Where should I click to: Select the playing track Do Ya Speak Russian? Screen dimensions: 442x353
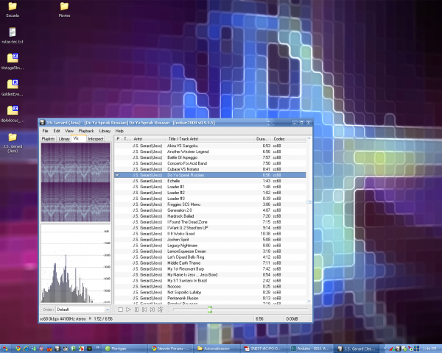(210, 175)
